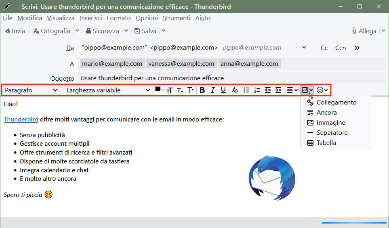Viewport: 389px width, 228px height.
Task: Open the Thunderbird hyperlink in message
Action: click(x=21, y=119)
